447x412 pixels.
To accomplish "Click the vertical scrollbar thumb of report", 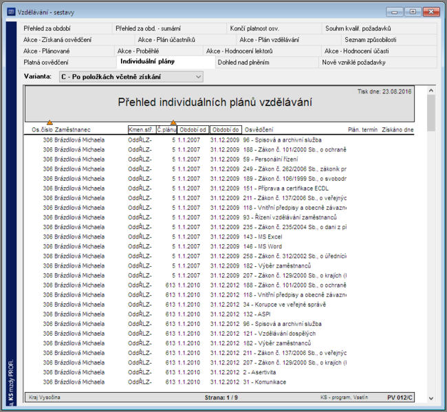I will click(430, 113).
